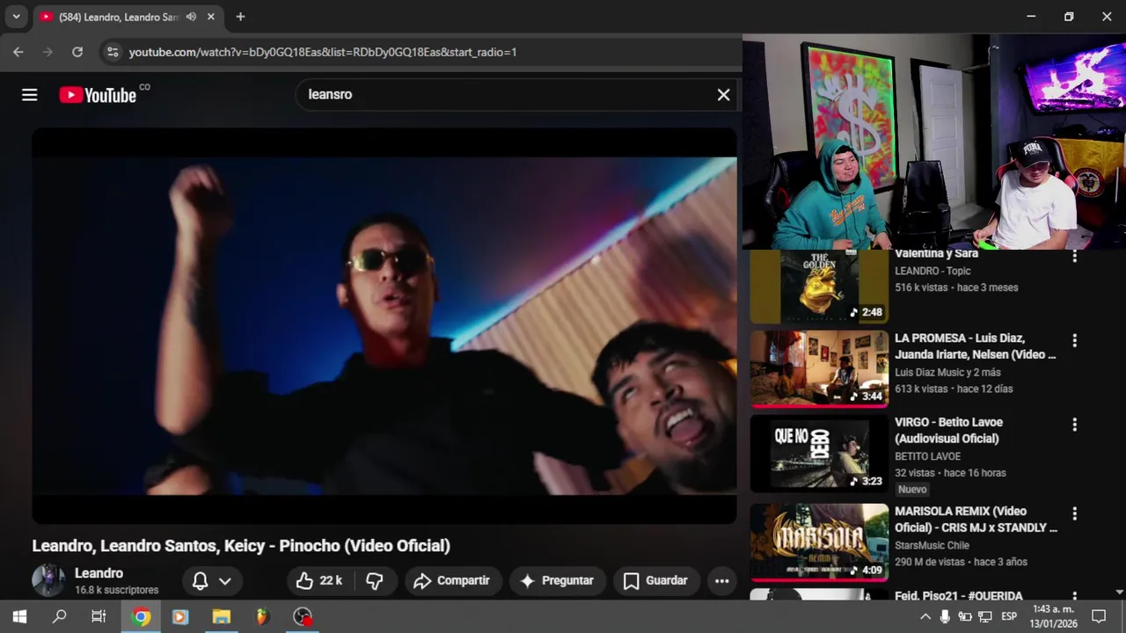Viewport: 1126px width, 633px height.
Task: Play Valentina y Sara thumbnail
Action: click(819, 287)
